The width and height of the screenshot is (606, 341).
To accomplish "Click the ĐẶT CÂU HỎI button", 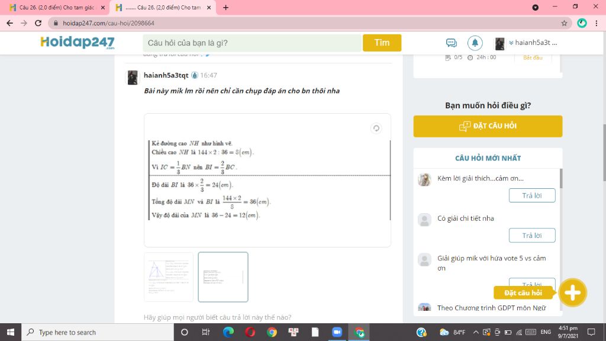I will coord(488,126).
